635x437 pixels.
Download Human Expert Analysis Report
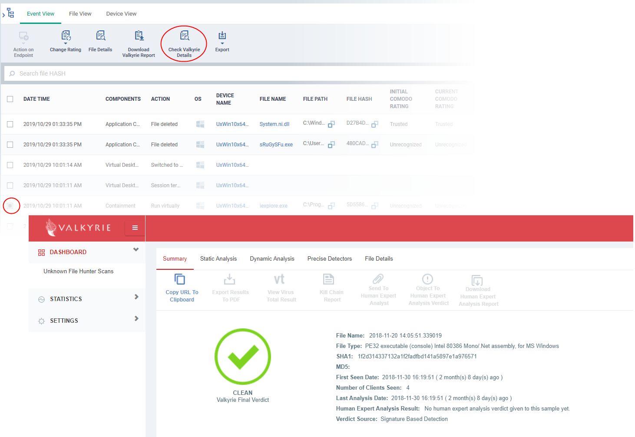[478, 291]
